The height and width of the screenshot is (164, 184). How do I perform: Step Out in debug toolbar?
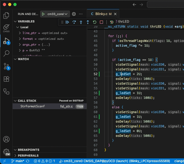(88, 22)
